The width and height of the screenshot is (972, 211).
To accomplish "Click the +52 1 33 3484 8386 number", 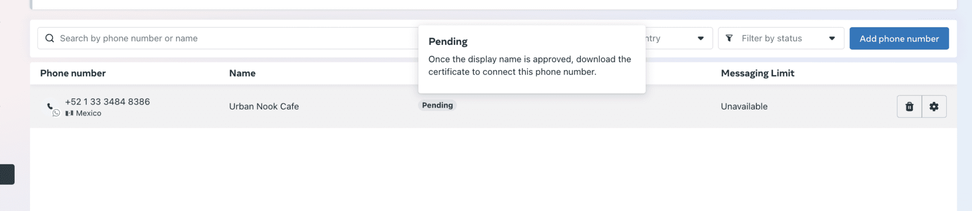I will pyautogui.click(x=107, y=101).
